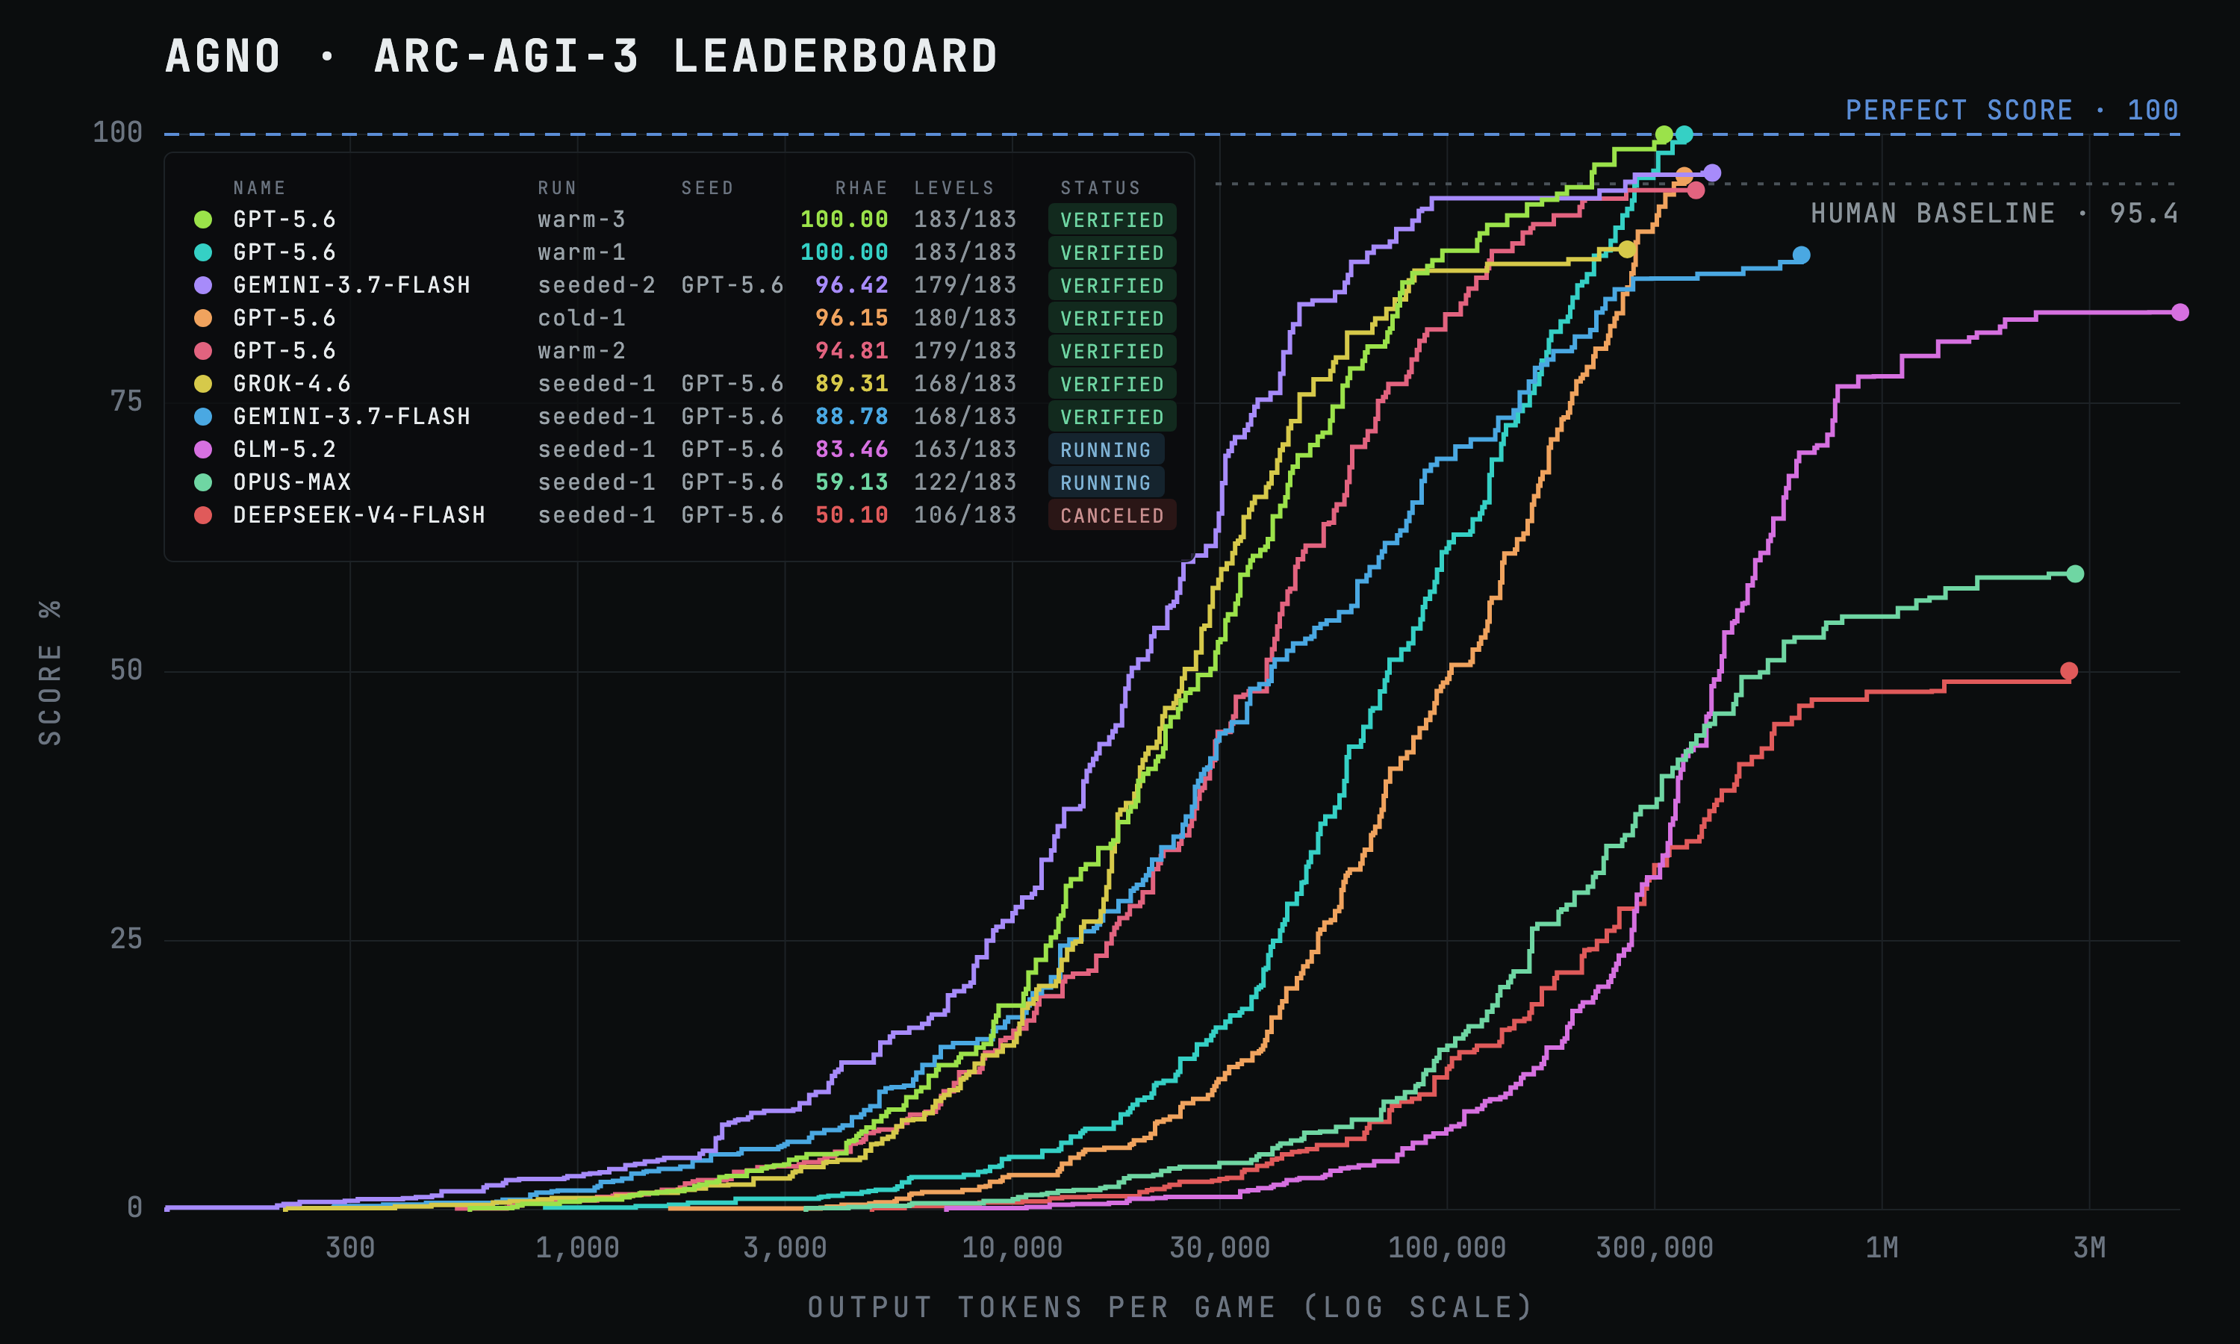Click the purple swatch beside GEMINI-3.7-FLASH seeded-2
The height and width of the screenshot is (1344, 2240).
[x=203, y=285]
